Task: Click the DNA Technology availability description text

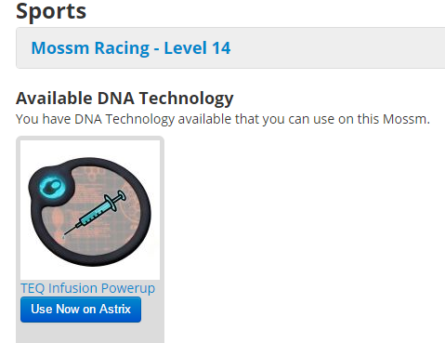Action: (223, 119)
